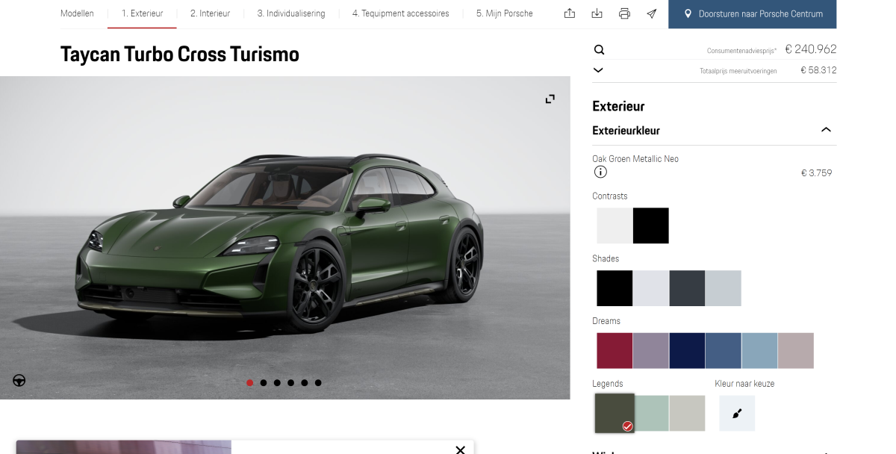Screen dimensions: 896x454
Task: Click the print icon
Action: (x=624, y=13)
